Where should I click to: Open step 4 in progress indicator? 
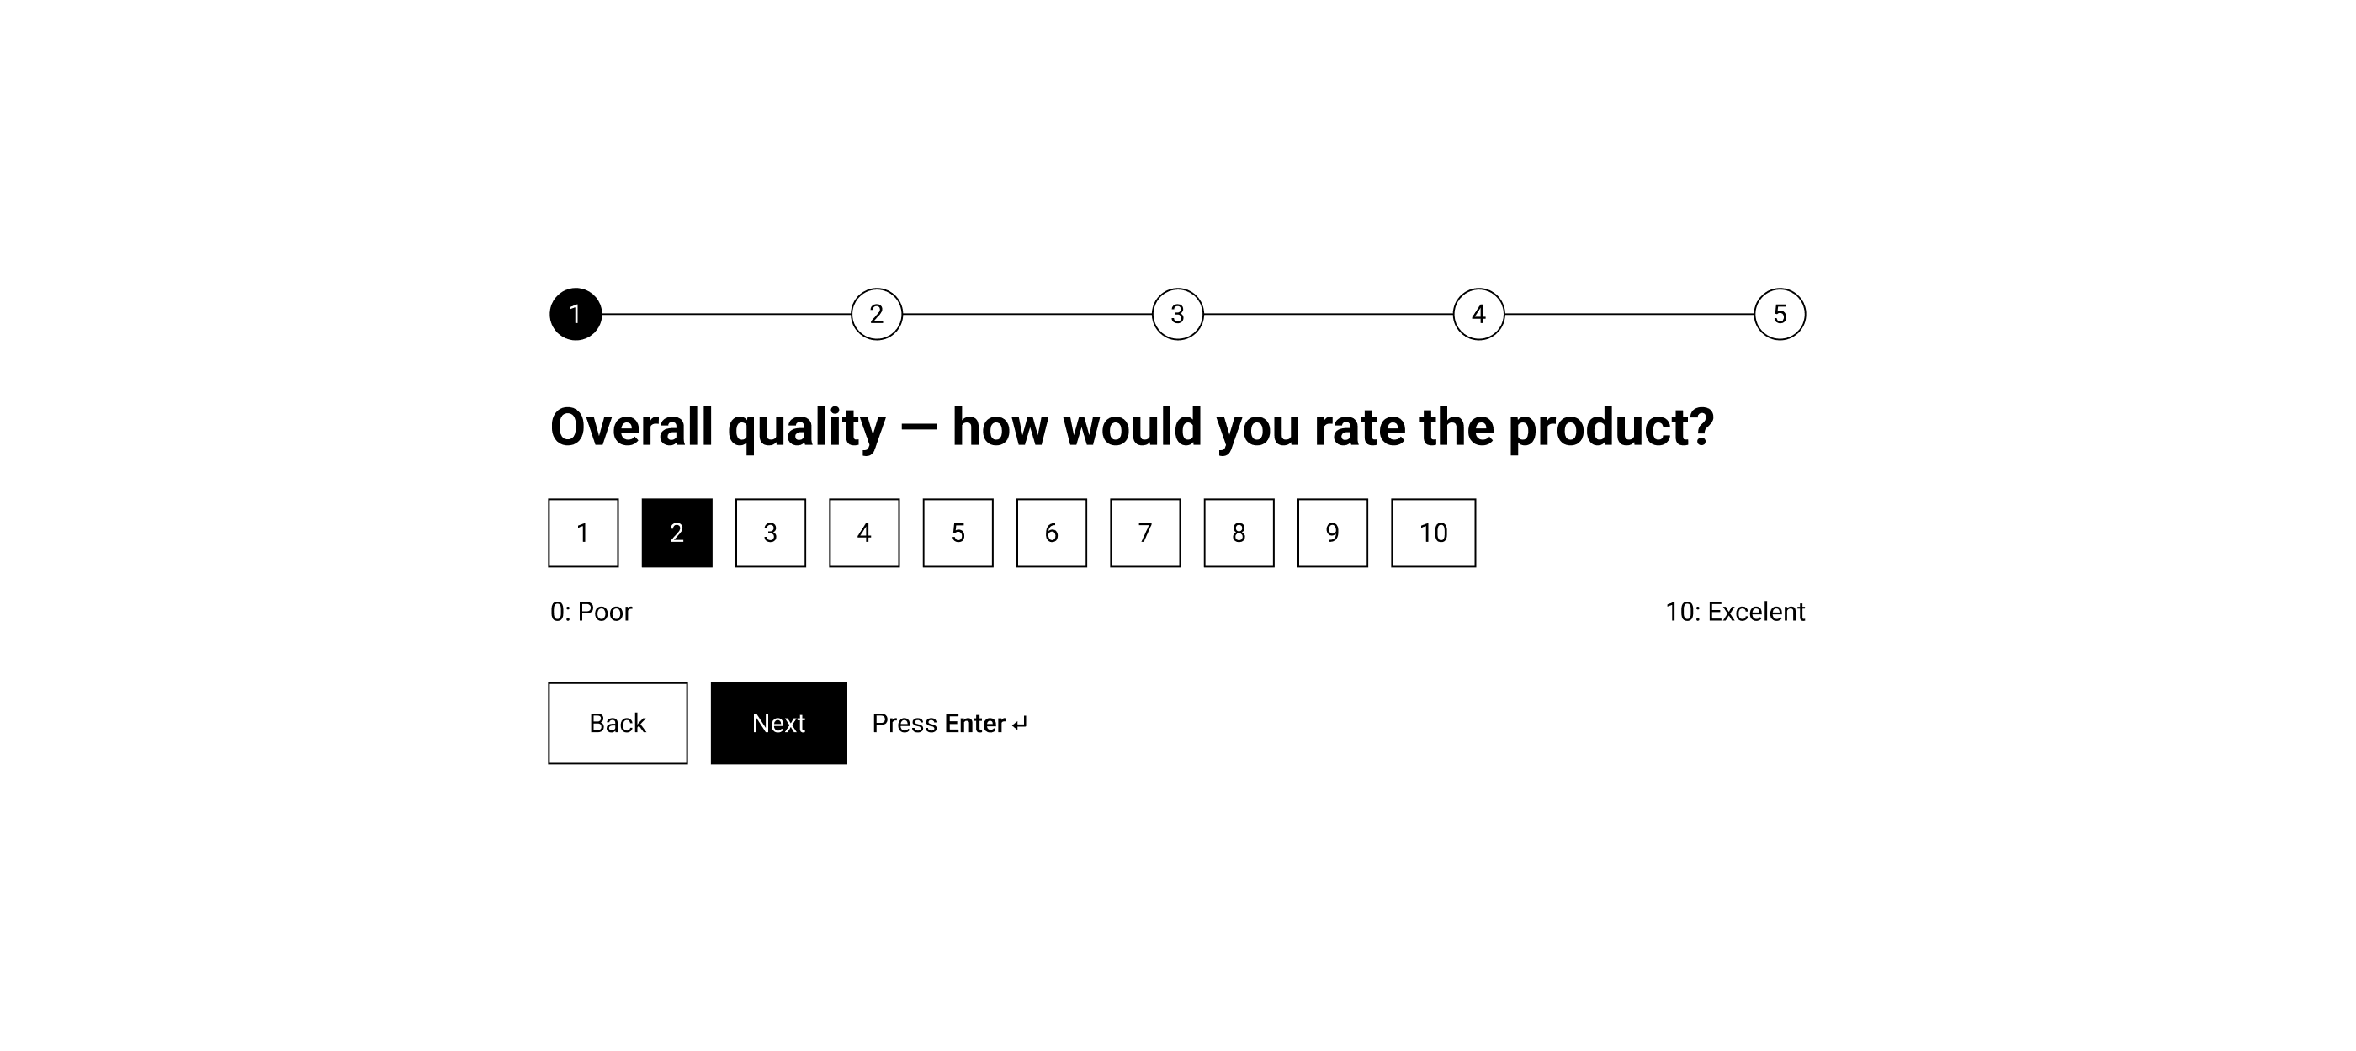(1479, 314)
